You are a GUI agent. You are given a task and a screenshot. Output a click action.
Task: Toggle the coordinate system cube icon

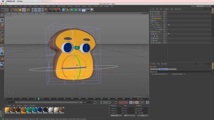(45, 10)
